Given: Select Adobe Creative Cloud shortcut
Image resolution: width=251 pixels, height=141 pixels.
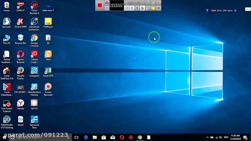Looking at the screenshot, I should pyautogui.click(x=34, y=57).
